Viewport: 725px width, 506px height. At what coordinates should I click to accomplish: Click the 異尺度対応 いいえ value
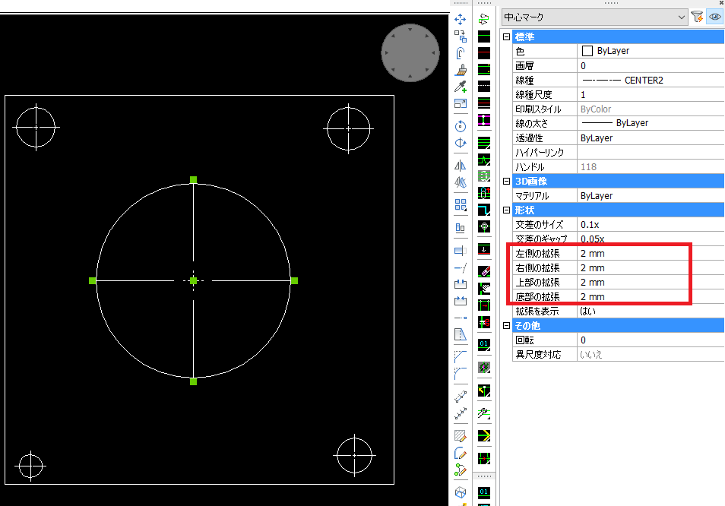[x=651, y=355]
